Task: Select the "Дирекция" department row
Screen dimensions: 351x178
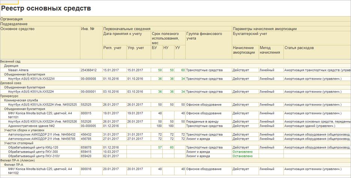Action: (x=11, y=65)
